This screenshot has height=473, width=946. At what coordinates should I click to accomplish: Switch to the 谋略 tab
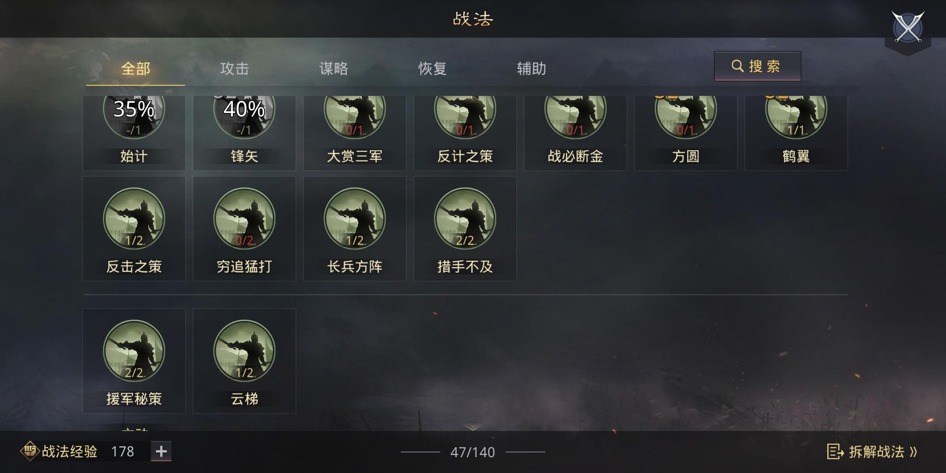pyautogui.click(x=334, y=69)
